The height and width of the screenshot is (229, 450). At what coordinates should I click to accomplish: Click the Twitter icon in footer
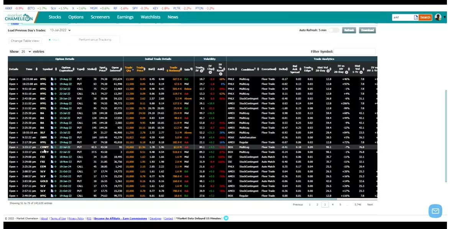tap(226, 218)
